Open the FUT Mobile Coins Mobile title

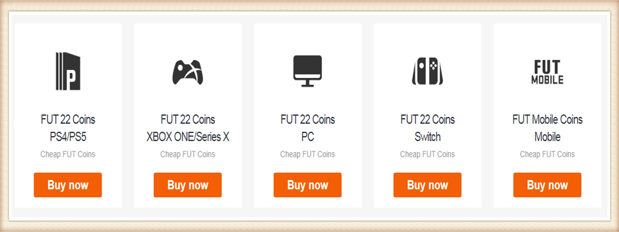pos(547,128)
